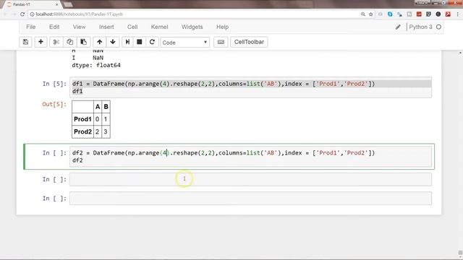The image size is (463, 260).
Task: Run the current cell icon
Action: 127,42
